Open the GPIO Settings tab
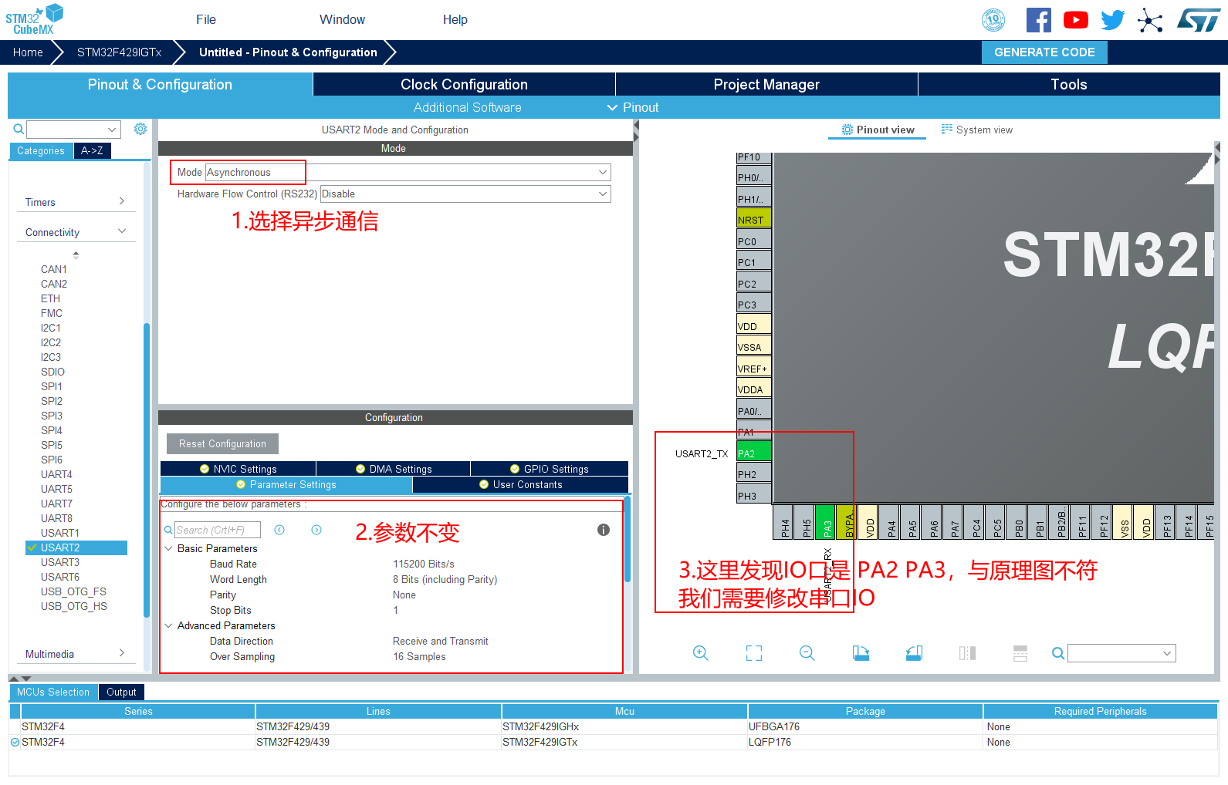The image size is (1228, 785). click(550, 469)
